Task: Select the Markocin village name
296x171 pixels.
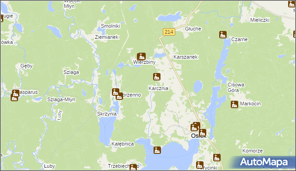Action: coord(250,104)
